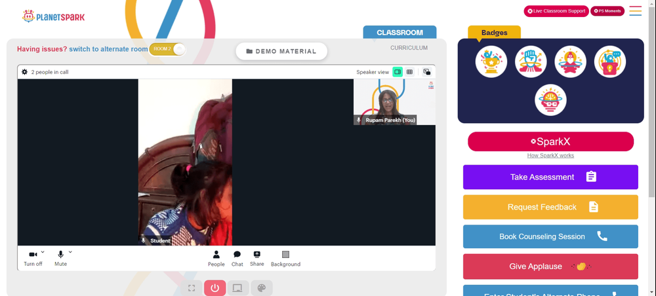656x296 pixels.
Task: Open Live Classroom Support
Action: pos(556,11)
